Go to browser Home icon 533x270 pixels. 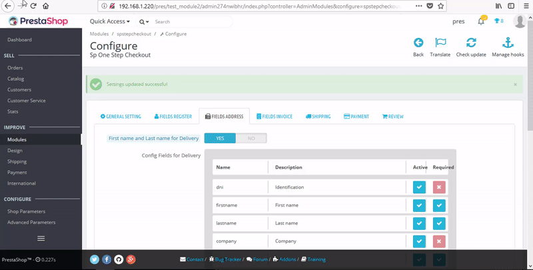45,6
